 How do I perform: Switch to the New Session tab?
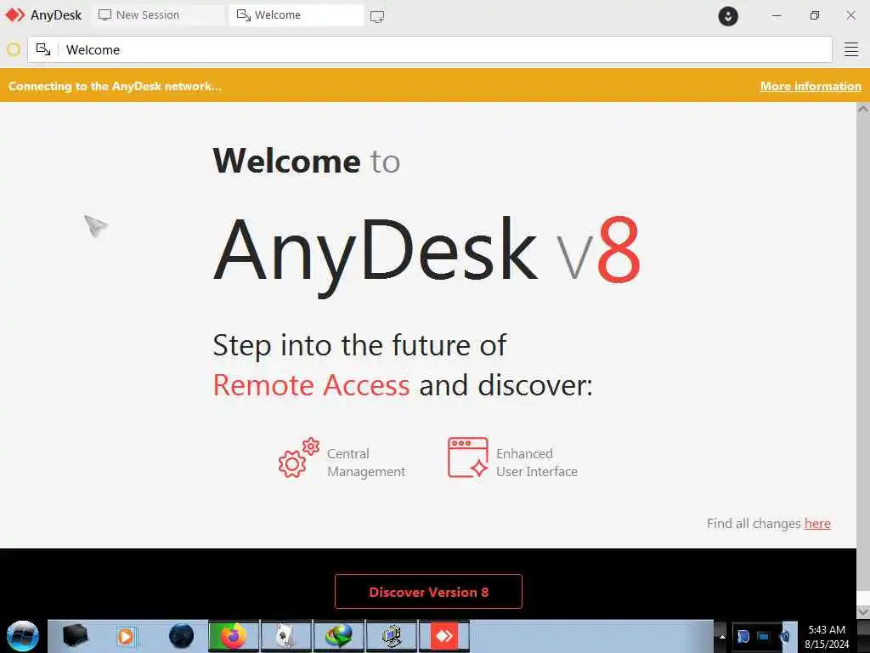coord(158,15)
